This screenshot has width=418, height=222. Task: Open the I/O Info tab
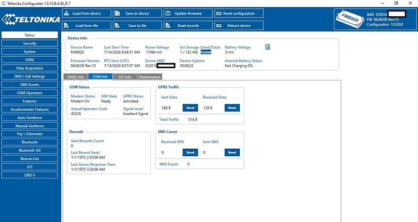coord(125,77)
